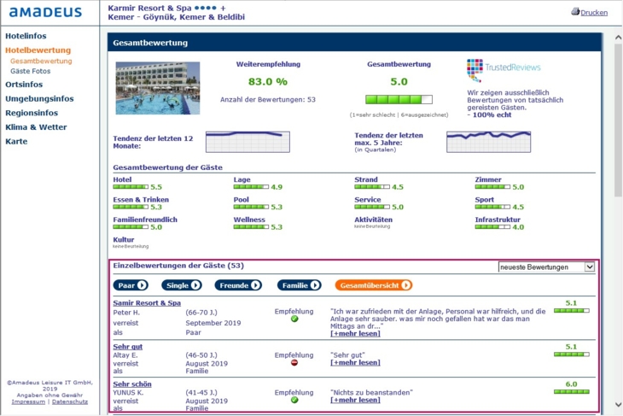
Task: Open the Sehr gut review title
Action: point(128,347)
